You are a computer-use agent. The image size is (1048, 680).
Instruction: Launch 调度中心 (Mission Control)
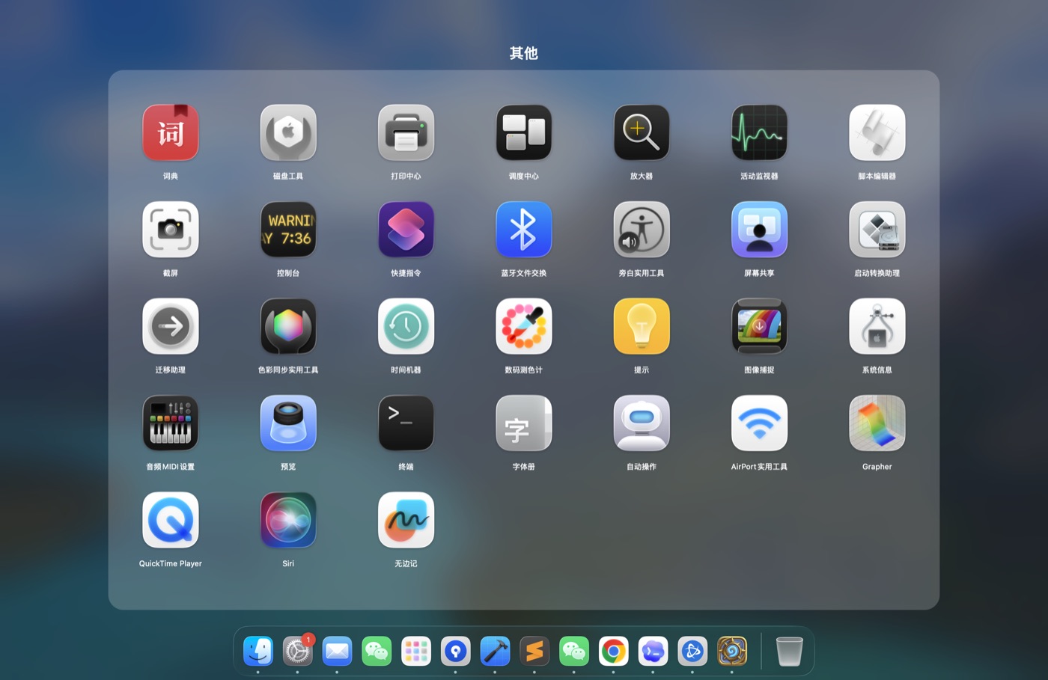click(x=524, y=132)
